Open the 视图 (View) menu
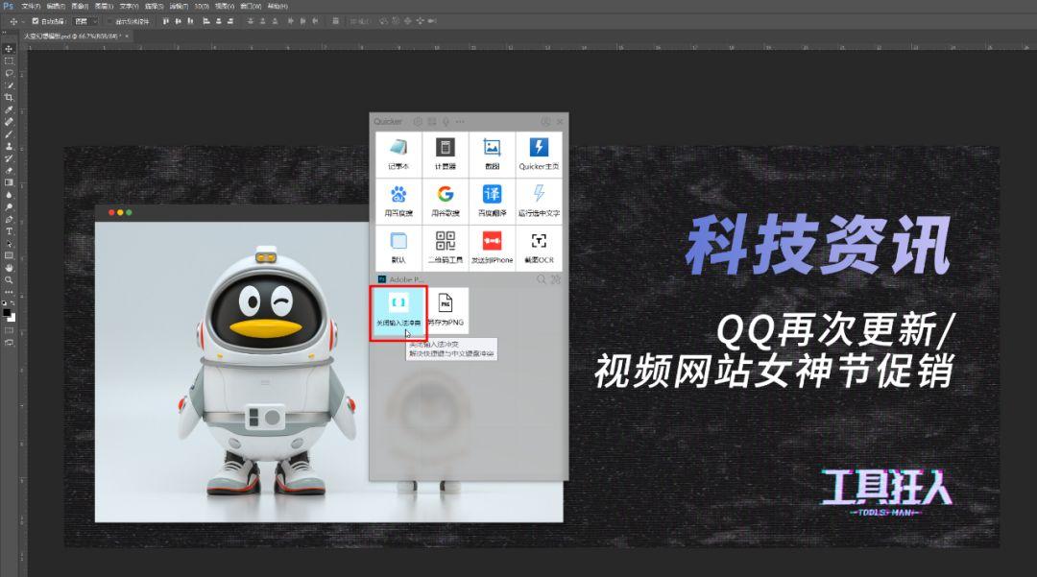The width and height of the screenshot is (1037, 577). [x=225, y=6]
